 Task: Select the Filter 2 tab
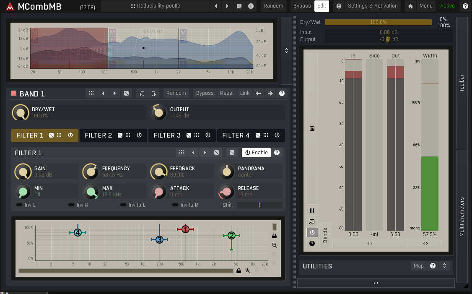click(x=113, y=135)
